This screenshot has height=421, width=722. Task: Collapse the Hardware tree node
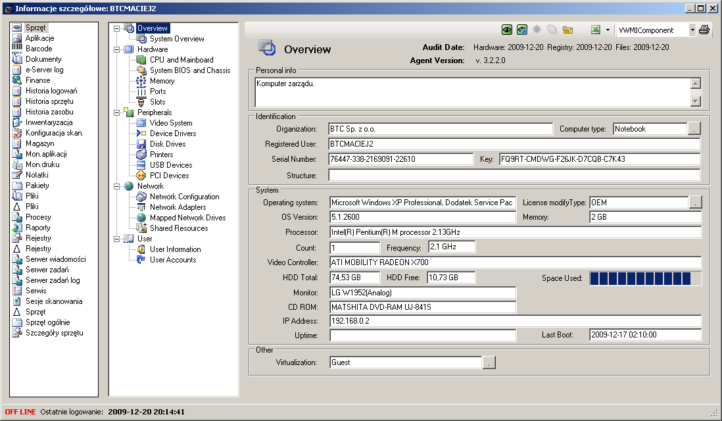click(116, 49)
